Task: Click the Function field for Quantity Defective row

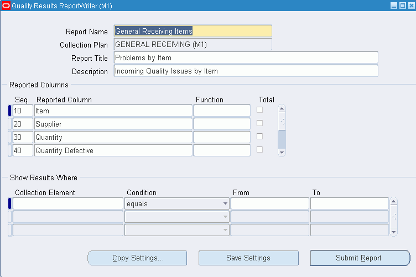Action: click(222, 150)
